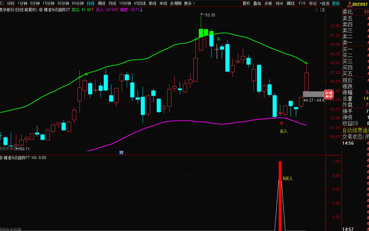Image resolution: width=369 pixels, height=231 pixels.
Task: Click the green S sell signal marker
Action: 218,39
